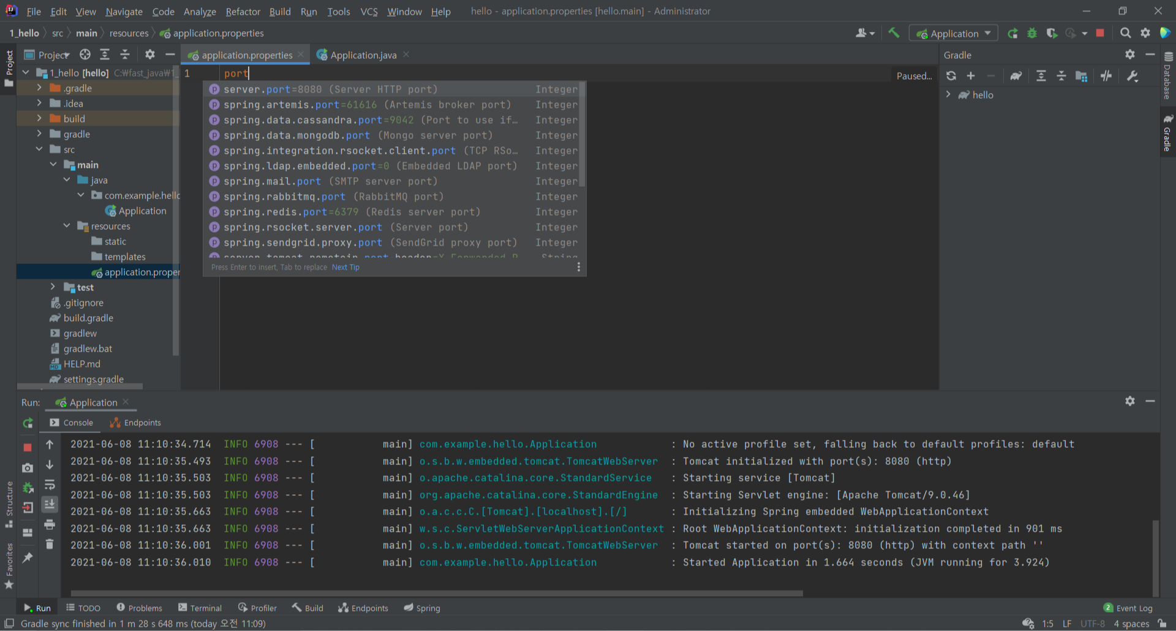The height and width of the screenshot is (631, 1176).
Task: Stop the running Application in top toolbar
Action: [1100, 33]
